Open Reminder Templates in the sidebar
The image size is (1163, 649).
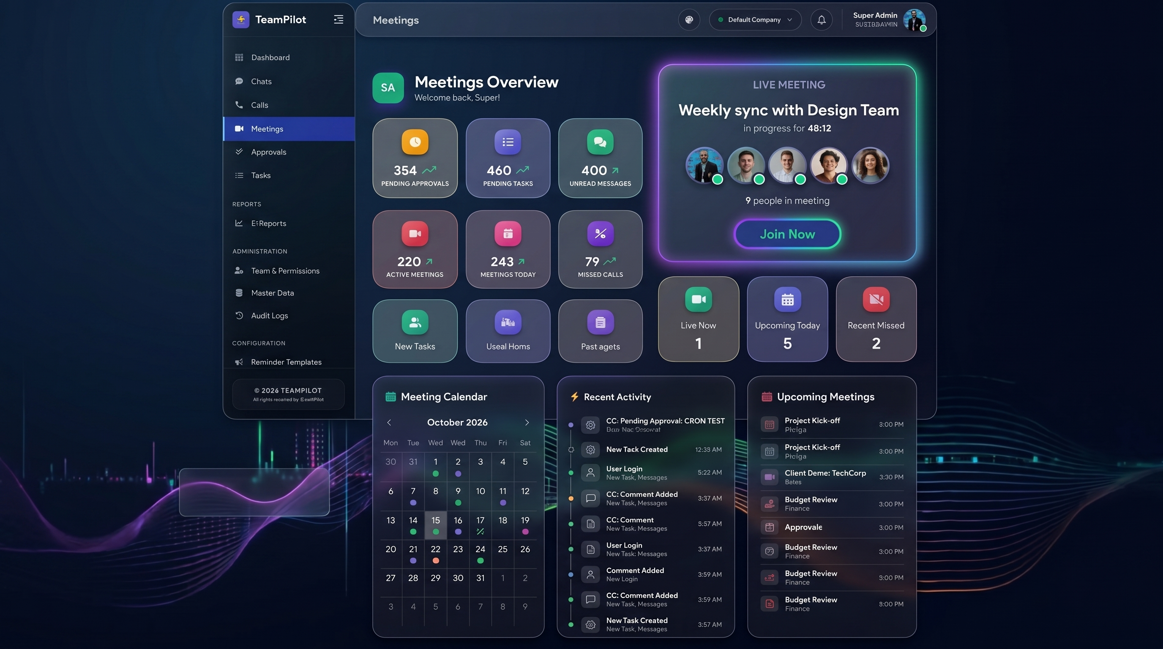289,362
